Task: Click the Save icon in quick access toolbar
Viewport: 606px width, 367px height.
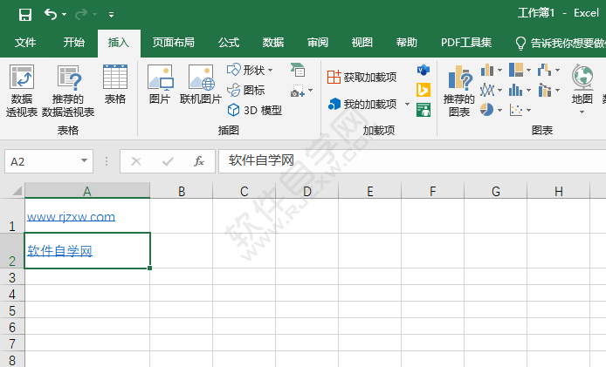Action: (x=25, y=15)
